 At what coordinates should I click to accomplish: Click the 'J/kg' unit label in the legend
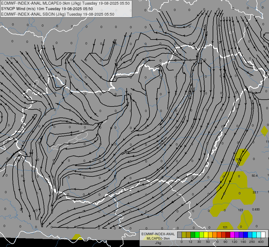pyautogui.click(x=158, y=243)
